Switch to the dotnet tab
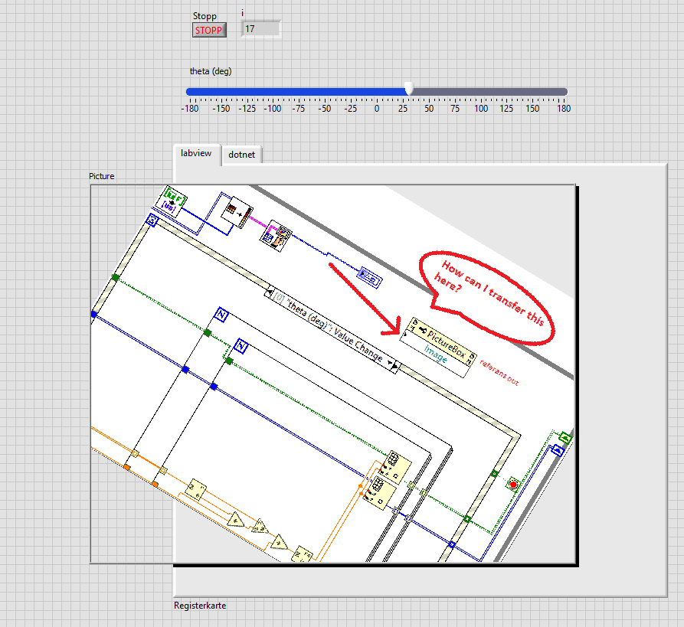Viewport: 684px width, 627px height. pos(242,155)
